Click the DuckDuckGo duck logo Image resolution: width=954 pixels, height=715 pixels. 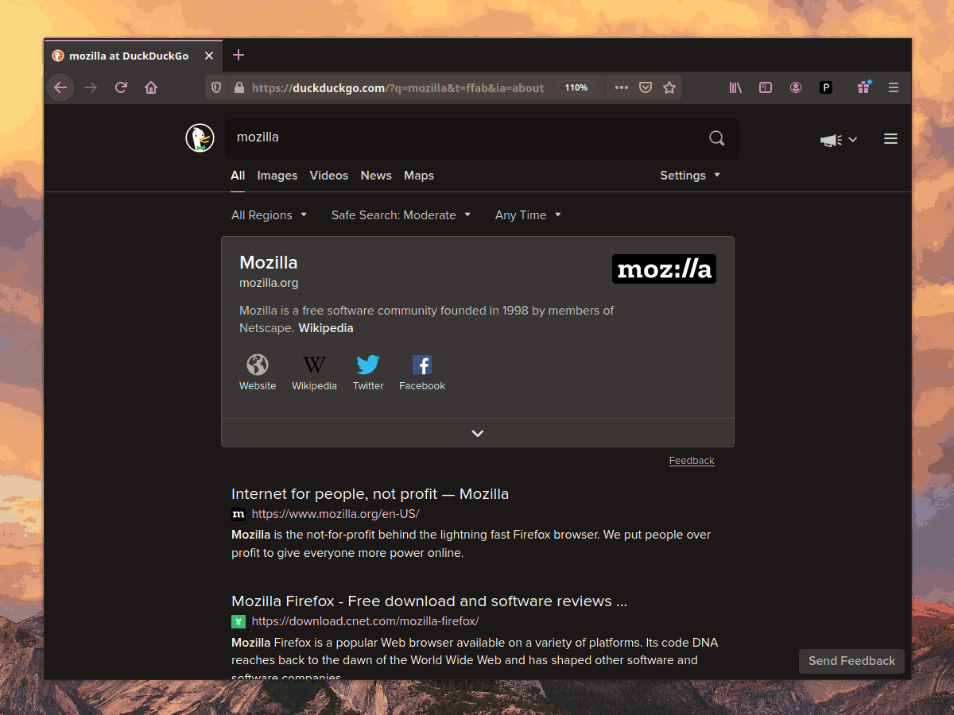(x=200, y=138)
